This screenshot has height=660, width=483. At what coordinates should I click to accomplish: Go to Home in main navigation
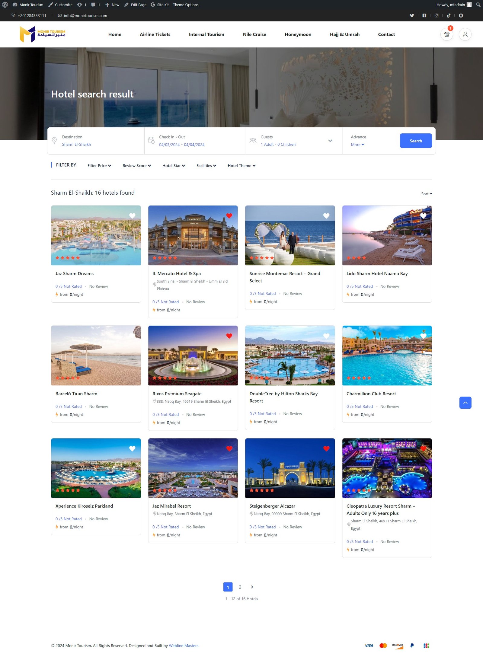pos(115,34)
